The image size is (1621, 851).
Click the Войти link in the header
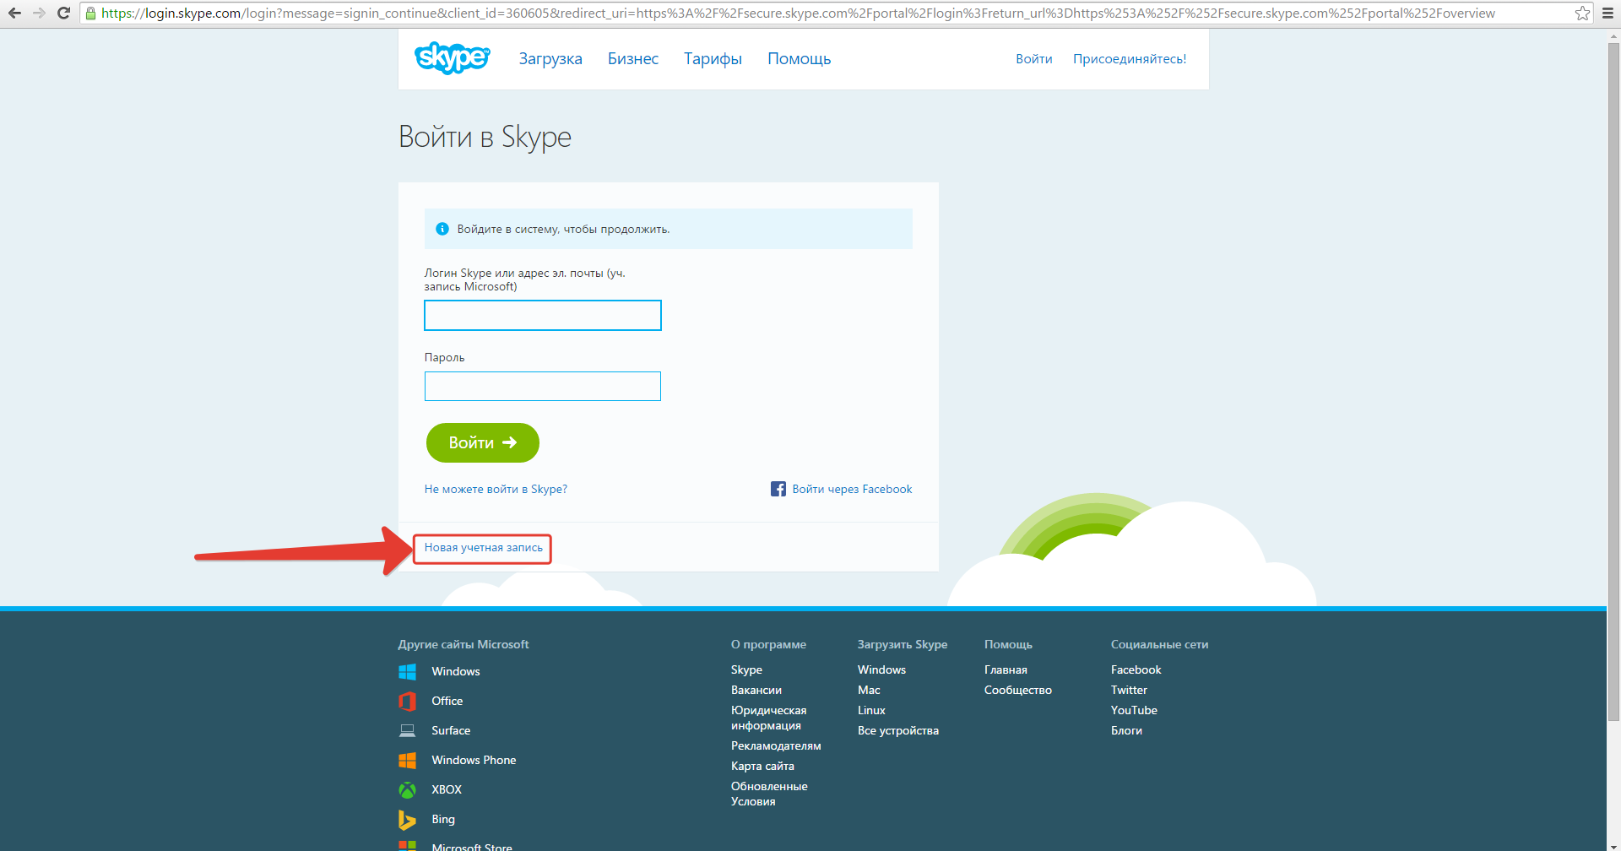coord(1034,58)
